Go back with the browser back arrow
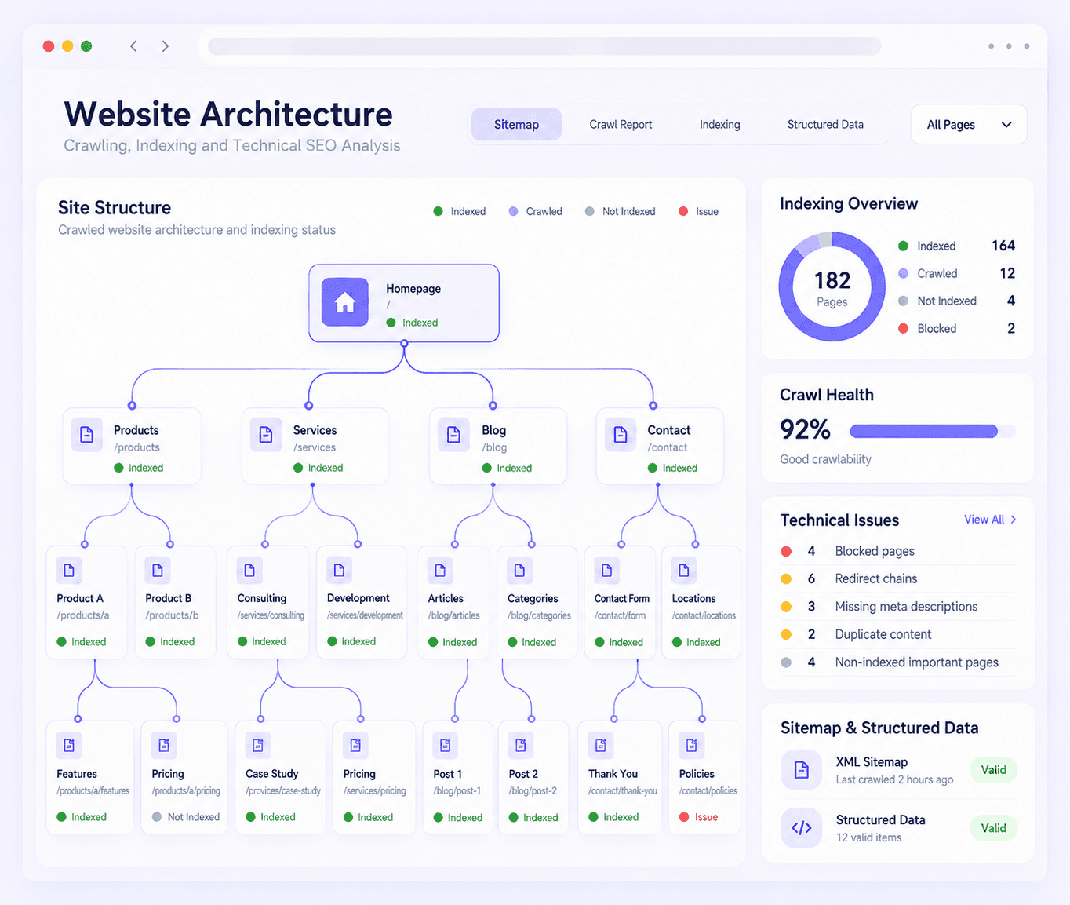 pyautogui.click(x=133, y=46)
